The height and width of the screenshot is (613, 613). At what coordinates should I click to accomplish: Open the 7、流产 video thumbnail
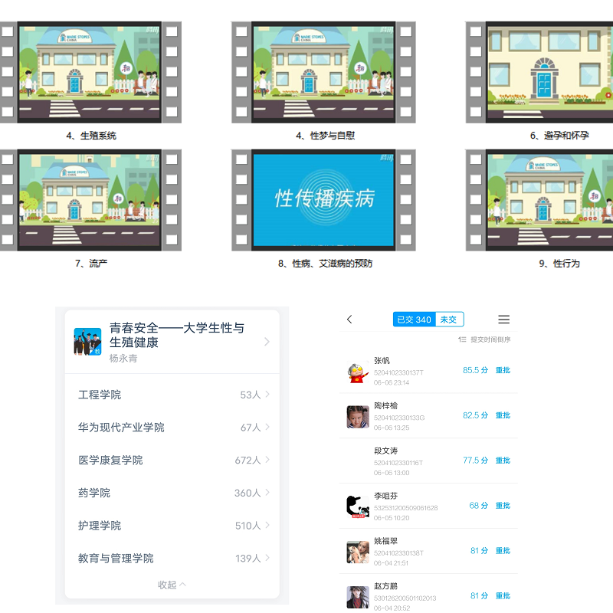tap(90, 199)
